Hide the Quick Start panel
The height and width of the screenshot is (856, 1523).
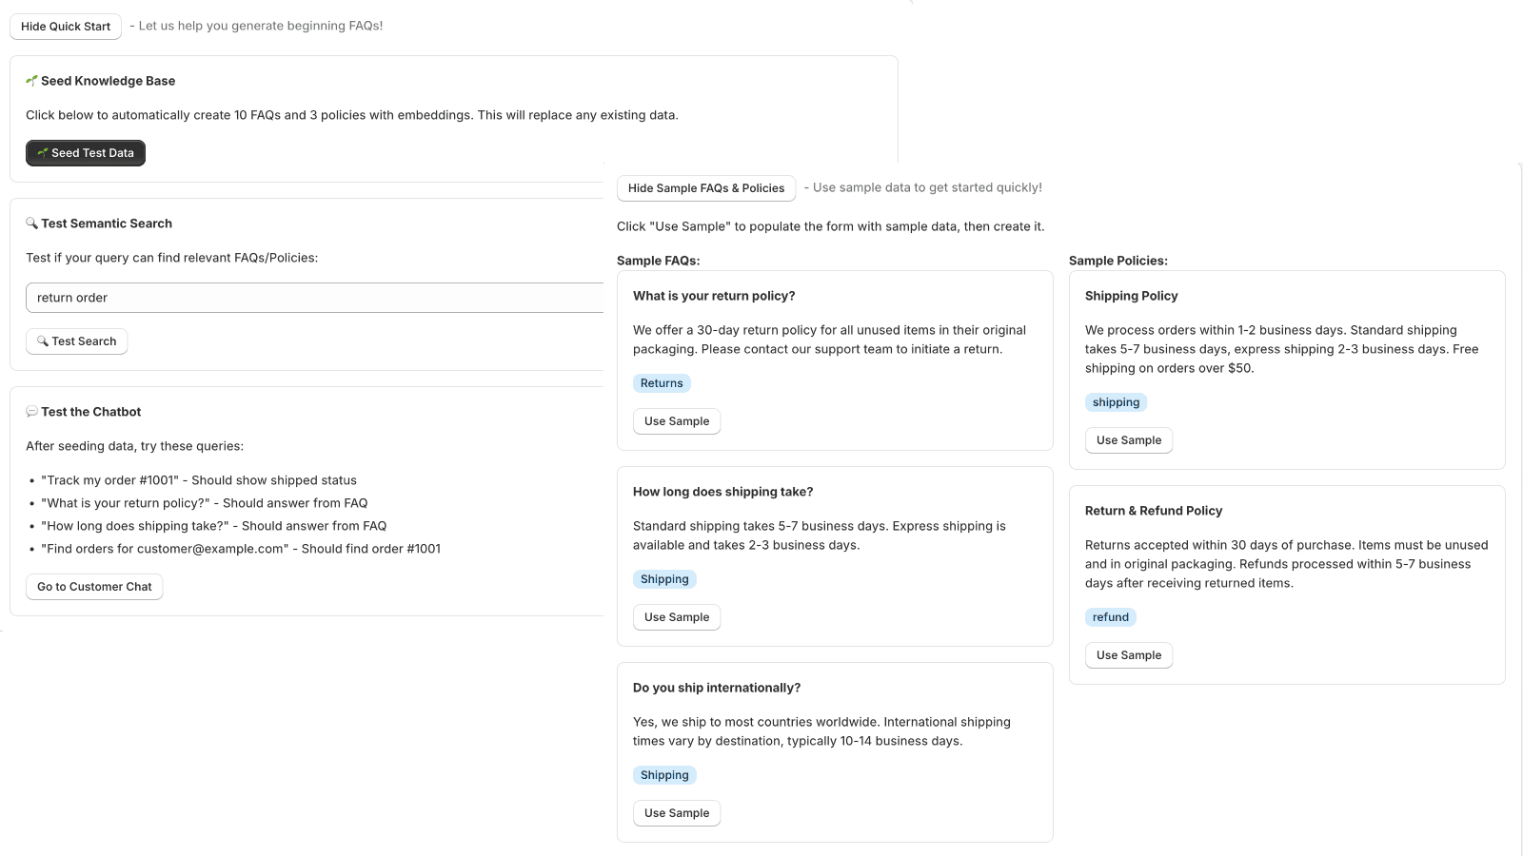[65, 26]
